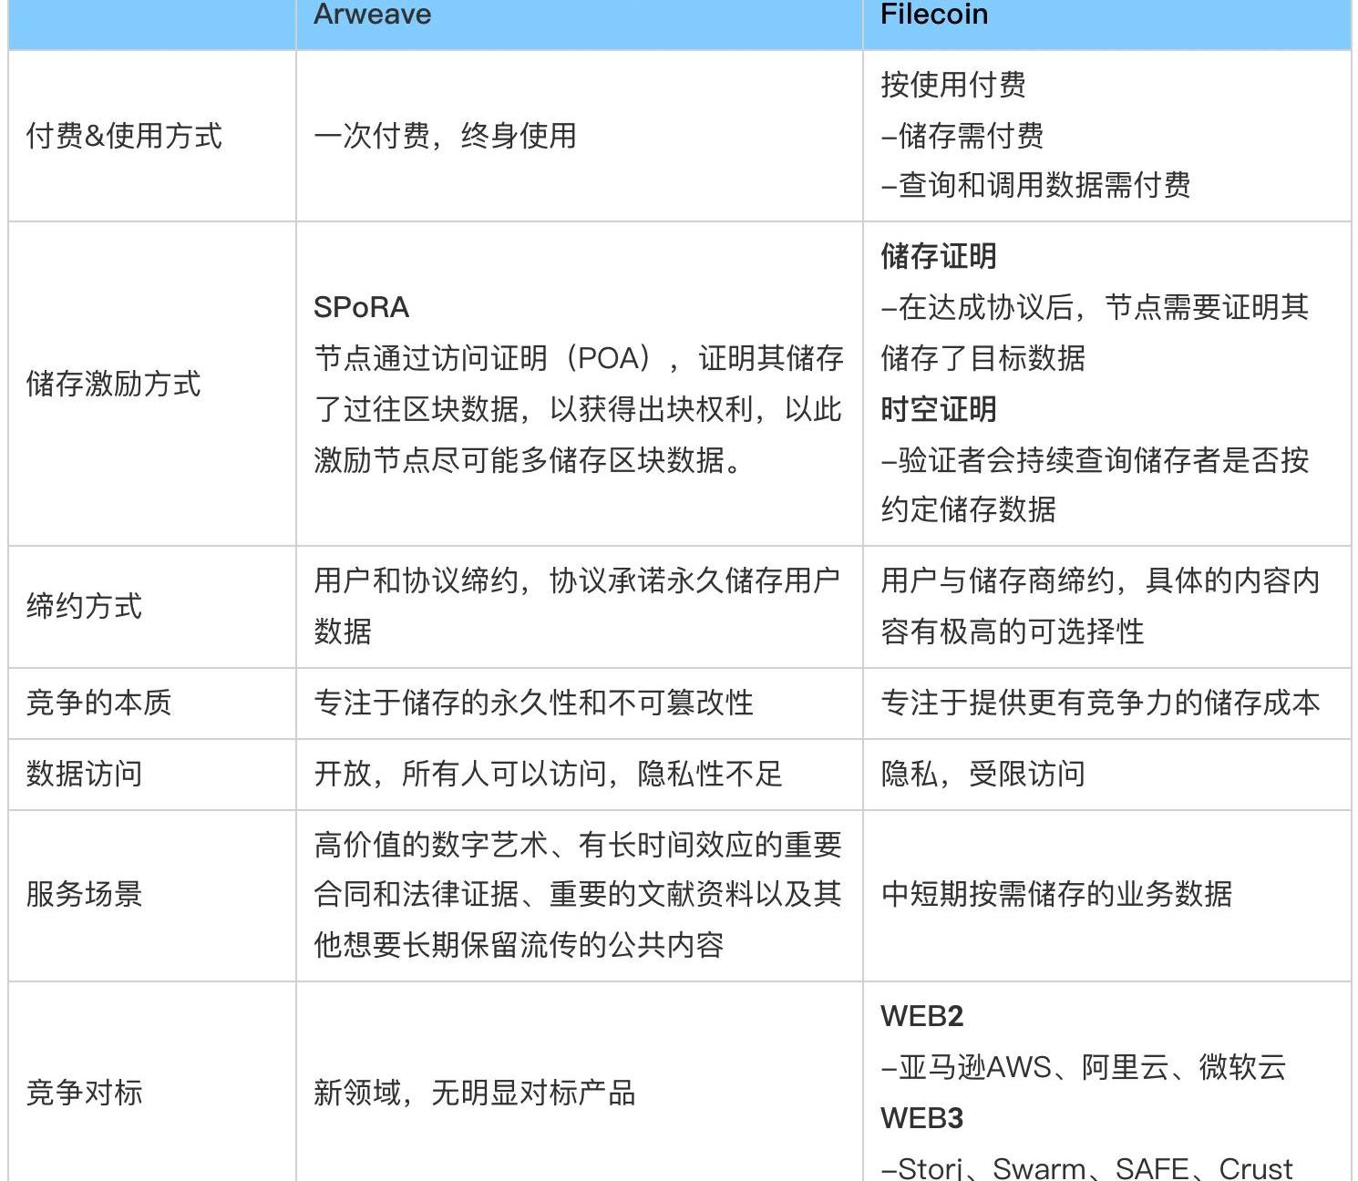Select the 竞争对标 row label
1358x1181 pixels.
click(x=84, y=1092)
